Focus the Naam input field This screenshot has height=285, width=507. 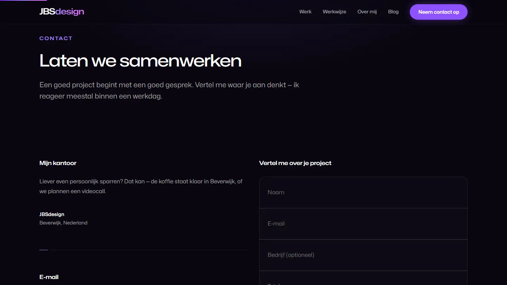(363, 192)
